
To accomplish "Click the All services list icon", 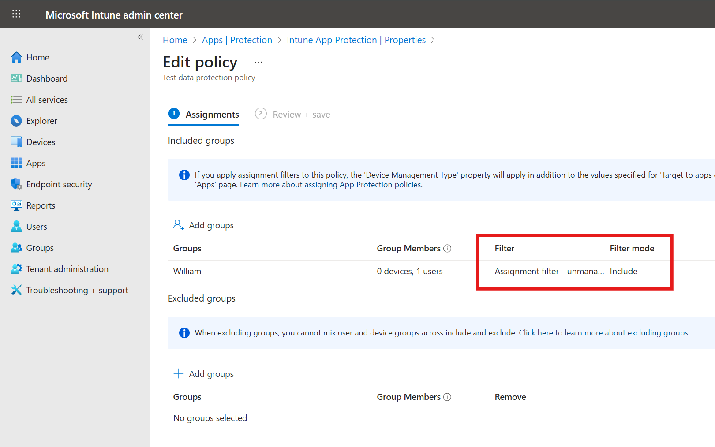I will (x=16, y=100).
